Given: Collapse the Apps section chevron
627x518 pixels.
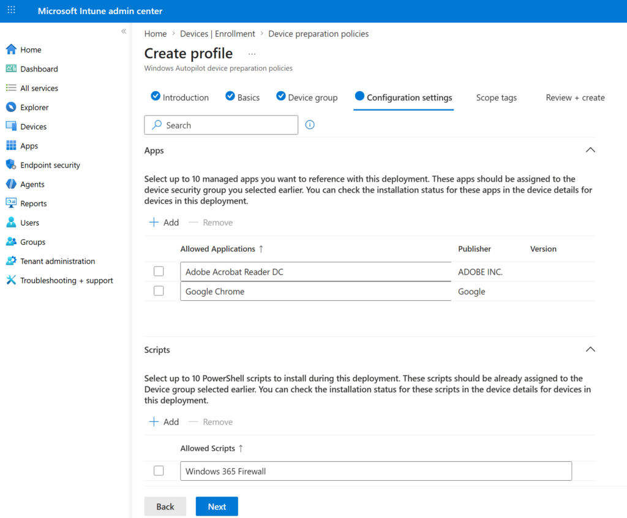Looking at the screenshot, I should pos(590,150).
